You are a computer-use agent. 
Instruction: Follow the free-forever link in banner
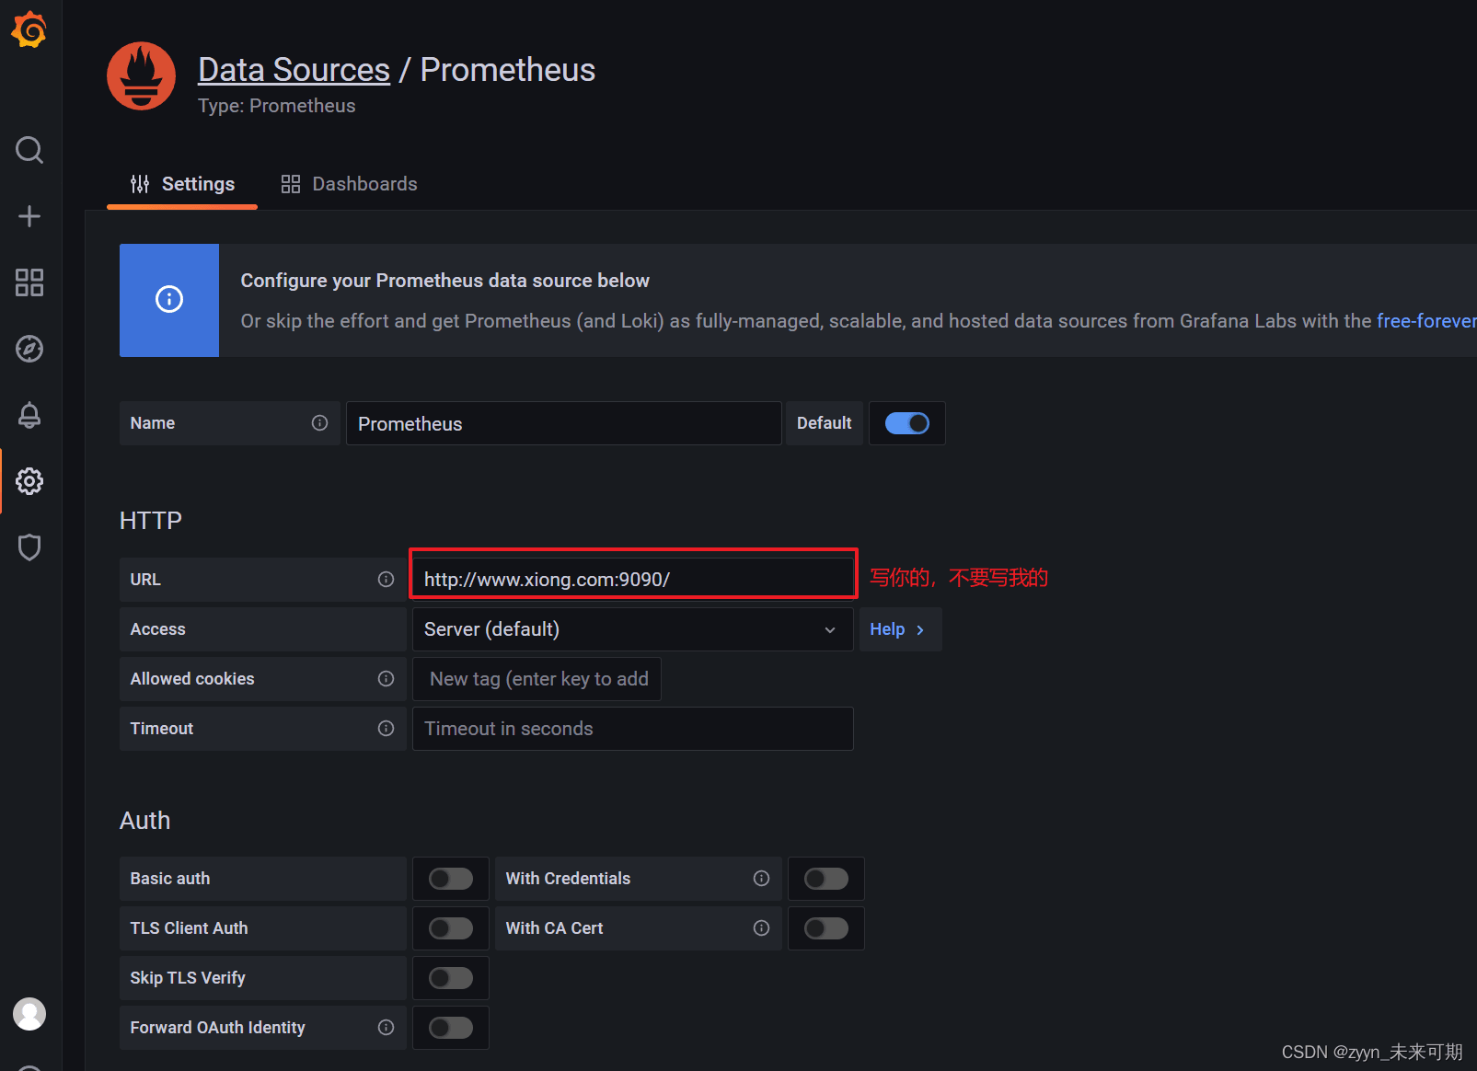[x=1426, y=321]
